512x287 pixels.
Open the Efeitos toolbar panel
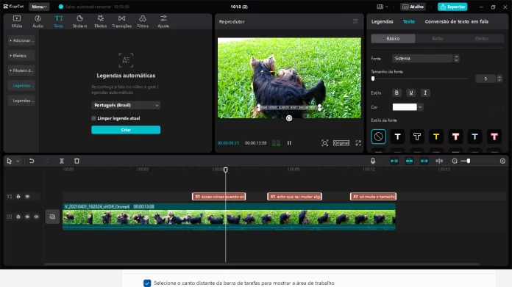[x=101, y=21]
